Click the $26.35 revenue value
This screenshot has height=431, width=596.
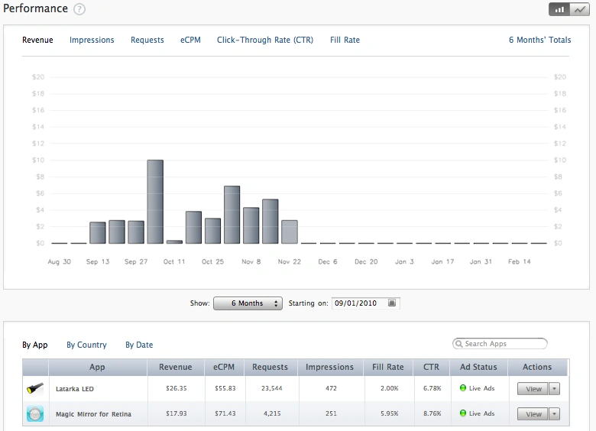pyautogui.click(x=177, y=388)
